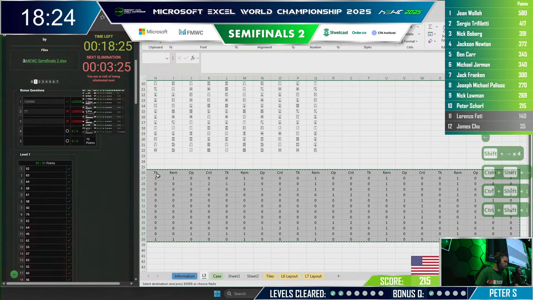Click the green checkmark next to answer 52
The width and height of the screenshot is (533, 300).
pyautogui.click(x=69, y=169)
